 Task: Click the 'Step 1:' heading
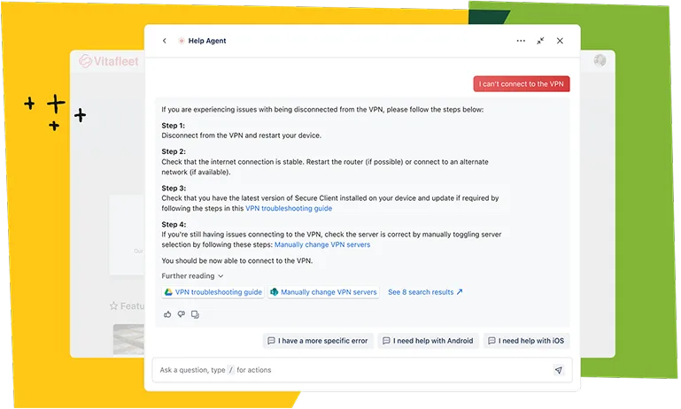pos(174,126)
